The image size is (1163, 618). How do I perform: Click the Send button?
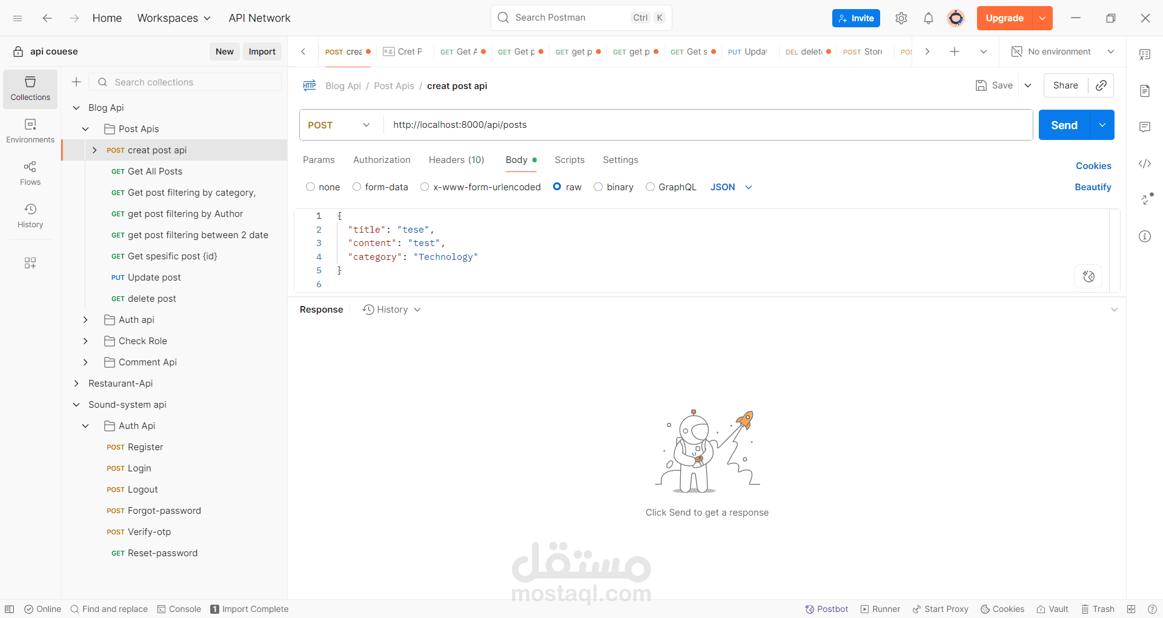point(1064,125)
